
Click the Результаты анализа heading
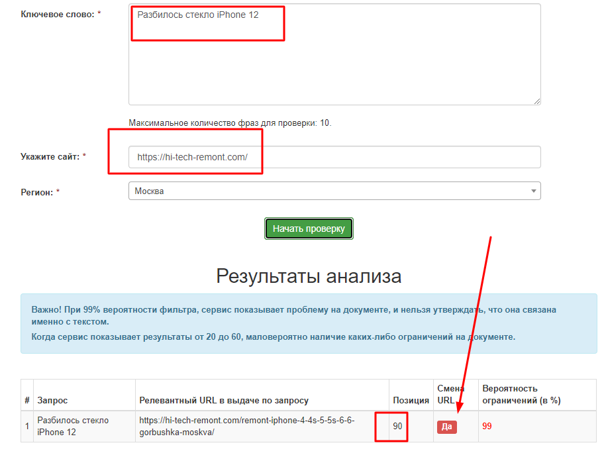point(309,276)
